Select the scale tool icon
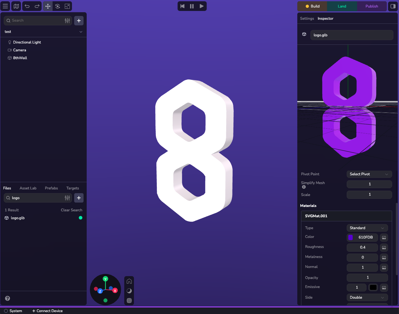 [67, 6]
